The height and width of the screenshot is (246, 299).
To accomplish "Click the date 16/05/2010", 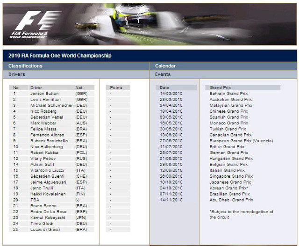I will [171, 123].
